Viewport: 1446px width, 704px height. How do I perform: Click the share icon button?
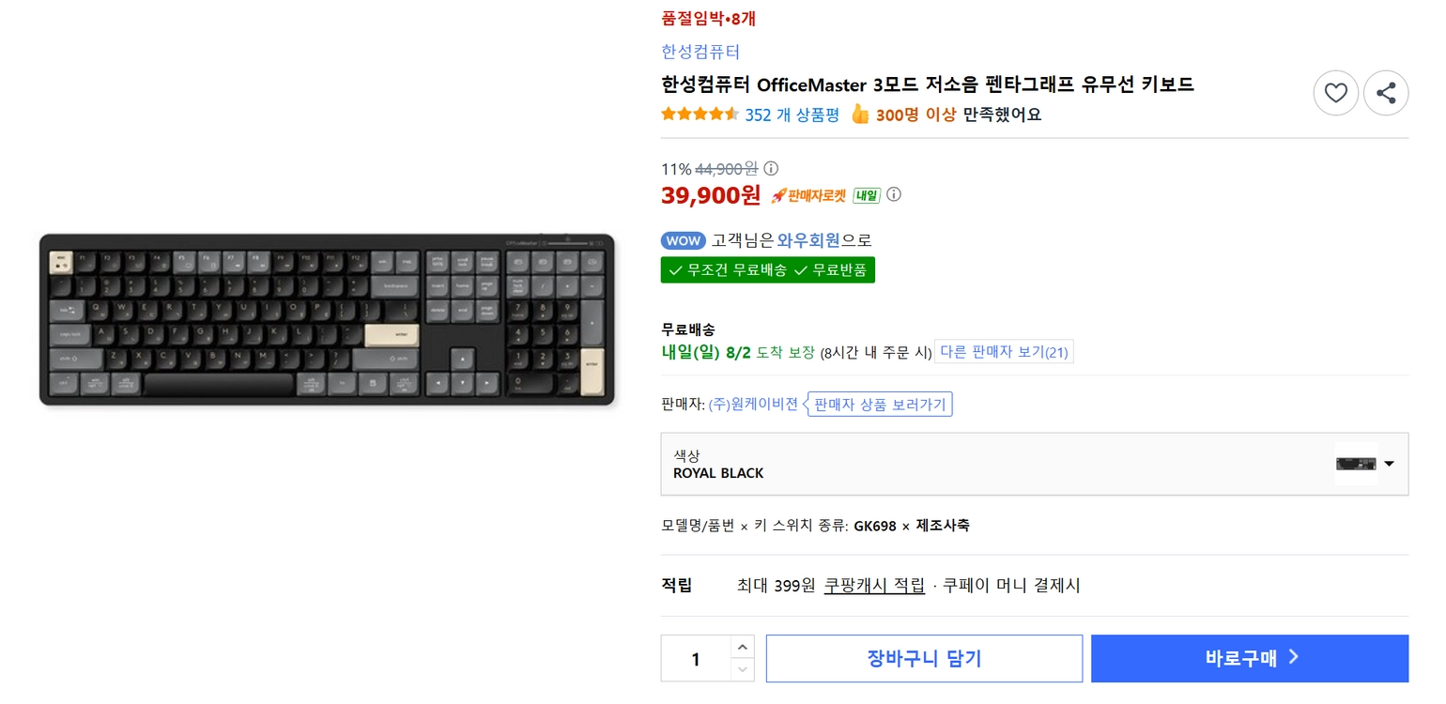pos(1386,93)
